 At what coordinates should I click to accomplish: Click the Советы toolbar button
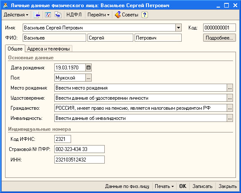coord(127,15)
